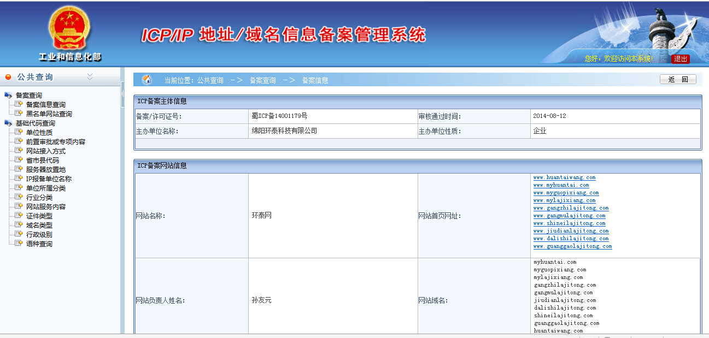Viewport: 709px width, 338px height.
Task: Expand the 备案查询 tree node
Action: coord(28,95)
